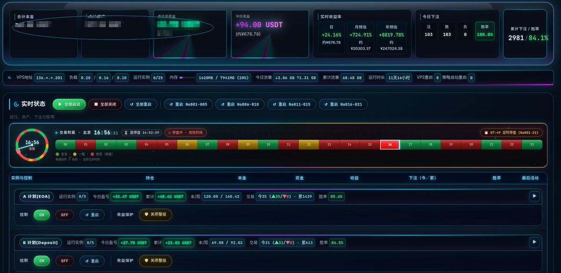
Task: Click the 距停盘 14:52:39 countdown badge
Action: [141, 133]
